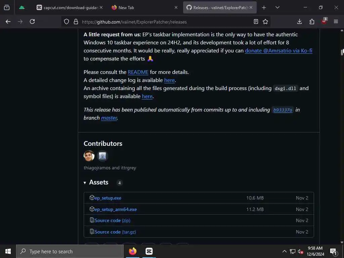The width and height of the screenshot is (344, 258).
Task: Open Firefox application hamburger menu
Action: [336, 21]
